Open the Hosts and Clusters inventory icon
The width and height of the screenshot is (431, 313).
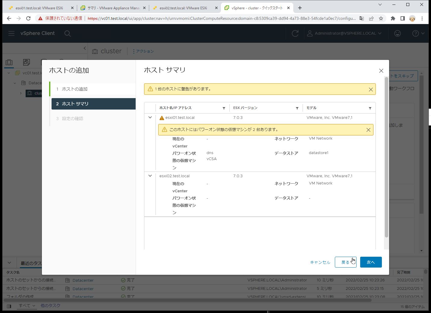coord(9,62)
